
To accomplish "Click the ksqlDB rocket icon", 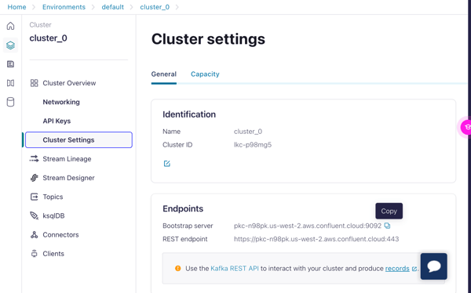I will coord(35,215).
